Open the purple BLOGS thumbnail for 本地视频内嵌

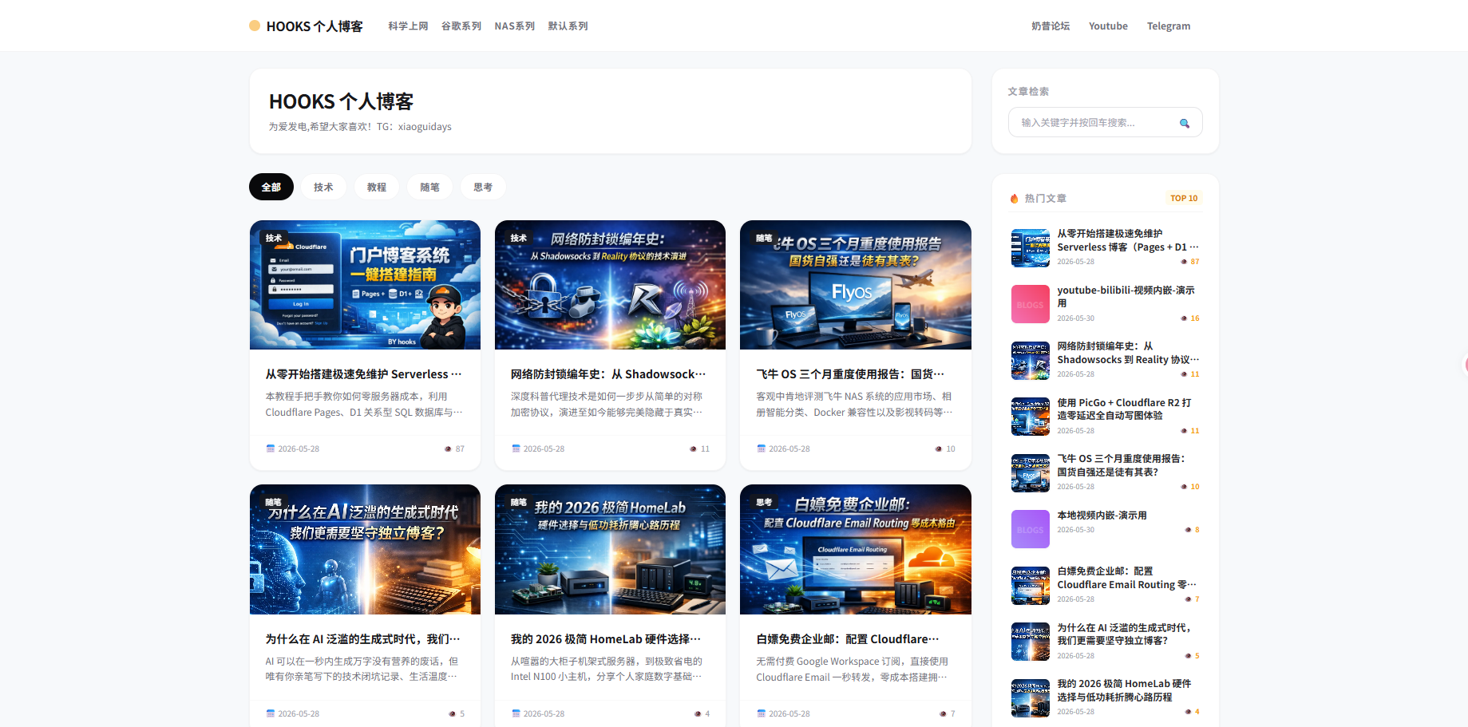click(x=1030, y=529)
